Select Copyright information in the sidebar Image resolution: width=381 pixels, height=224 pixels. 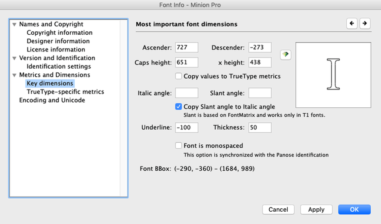[59, 33]
